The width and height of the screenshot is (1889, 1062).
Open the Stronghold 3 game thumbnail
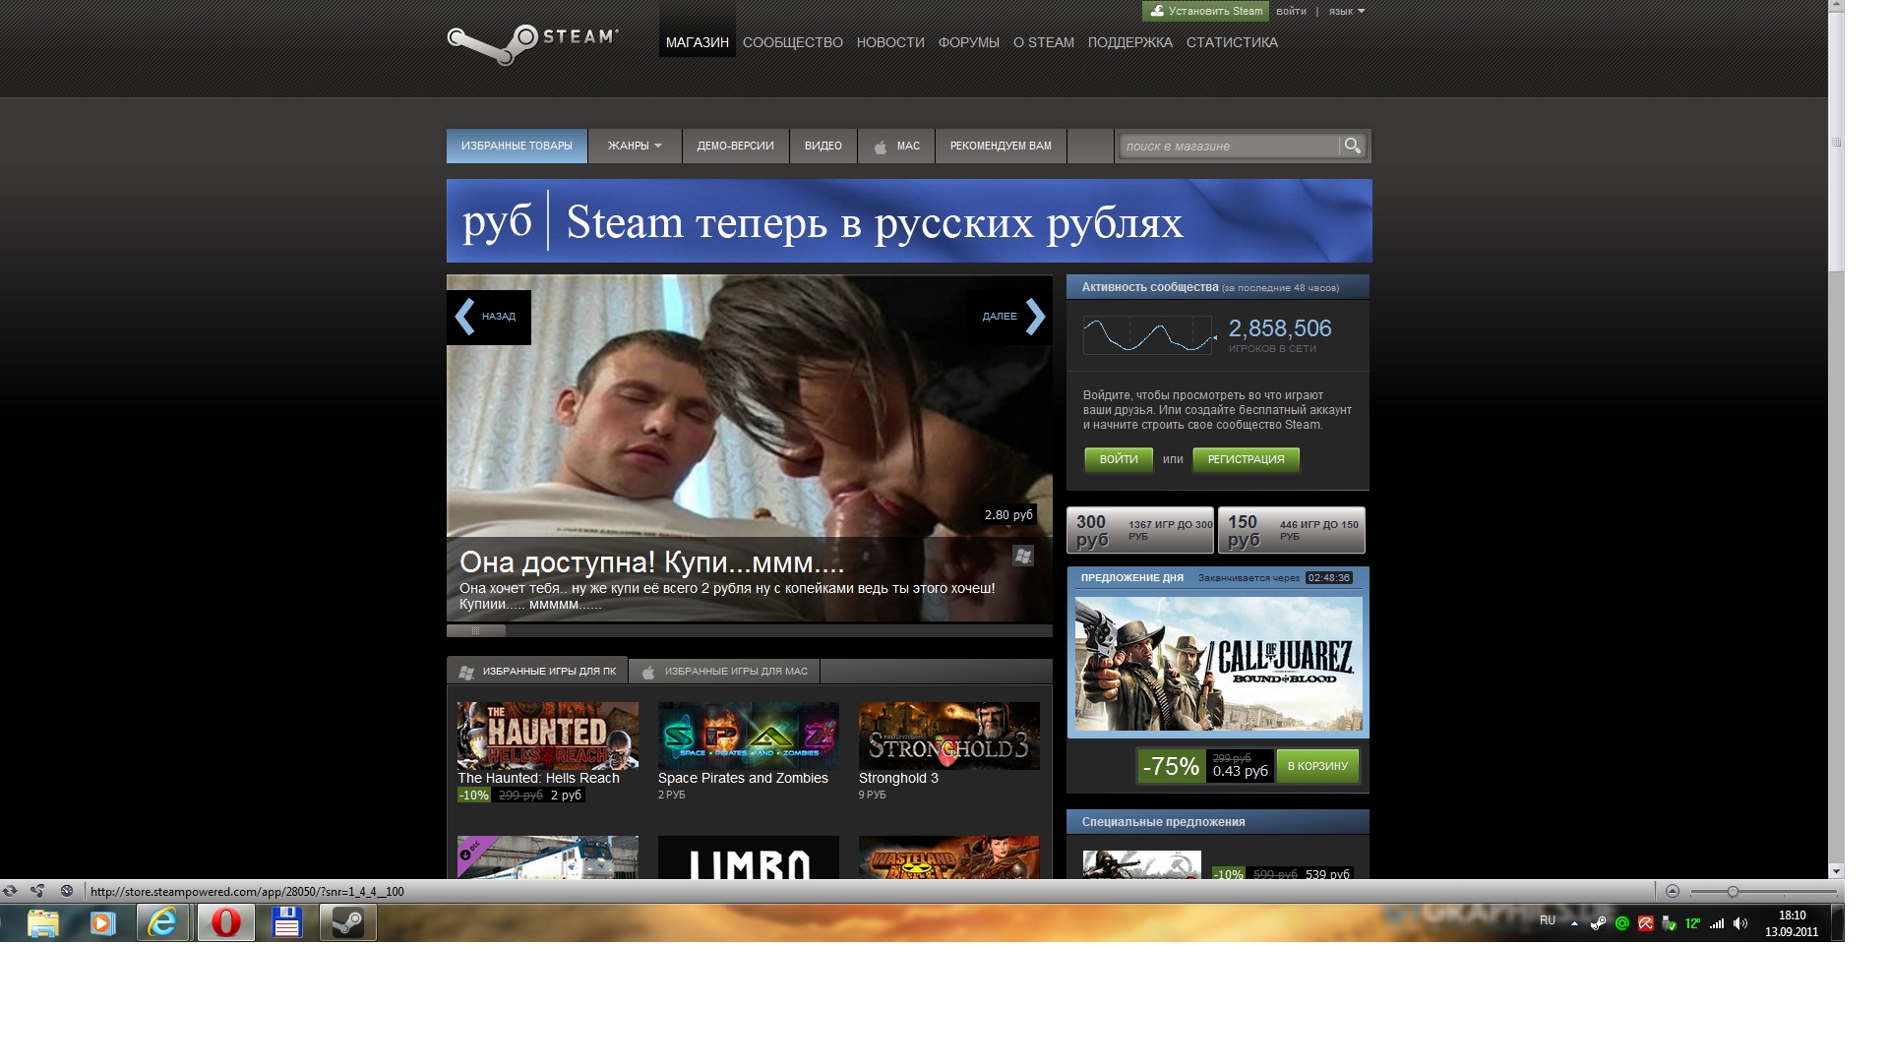948,736
